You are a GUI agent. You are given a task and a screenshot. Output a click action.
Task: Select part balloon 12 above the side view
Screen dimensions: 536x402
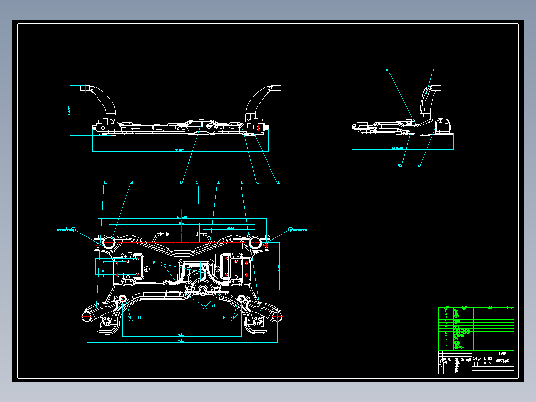point(433,71)
